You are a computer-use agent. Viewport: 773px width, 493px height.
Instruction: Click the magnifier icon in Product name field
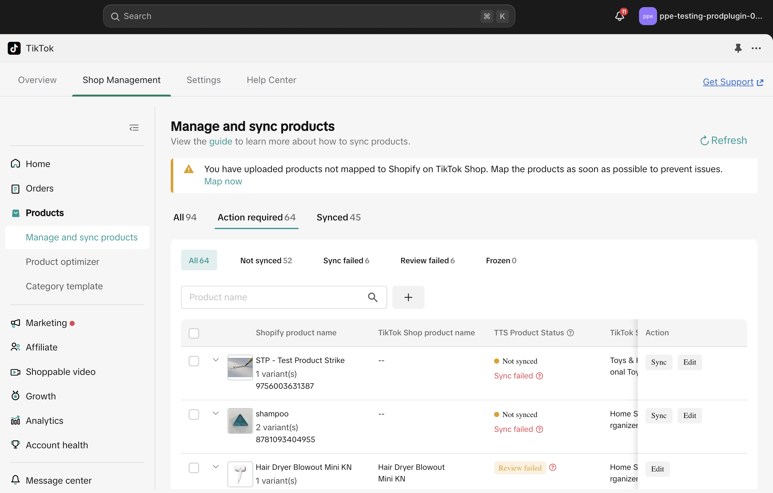click(373, 297)
